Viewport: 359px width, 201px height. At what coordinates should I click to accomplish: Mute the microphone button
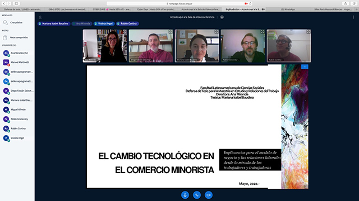(x=185, y=195)
